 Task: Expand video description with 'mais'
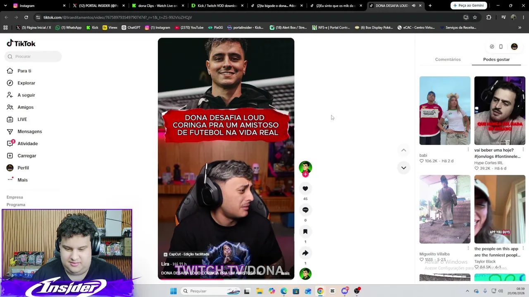[285, 273]
